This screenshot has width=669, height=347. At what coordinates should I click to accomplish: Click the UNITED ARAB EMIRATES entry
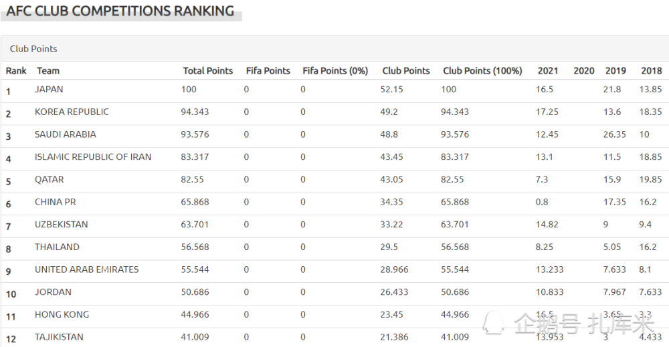point(86,269)
